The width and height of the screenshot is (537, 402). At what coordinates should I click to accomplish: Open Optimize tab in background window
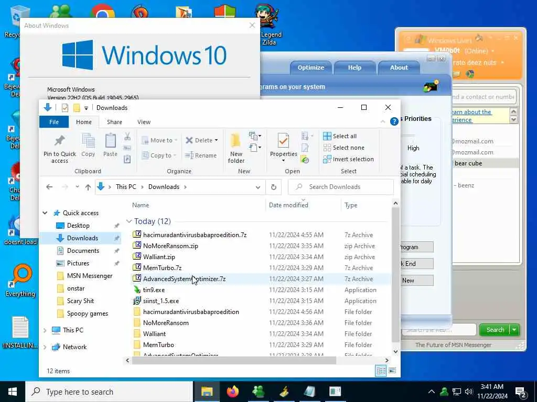310,68
